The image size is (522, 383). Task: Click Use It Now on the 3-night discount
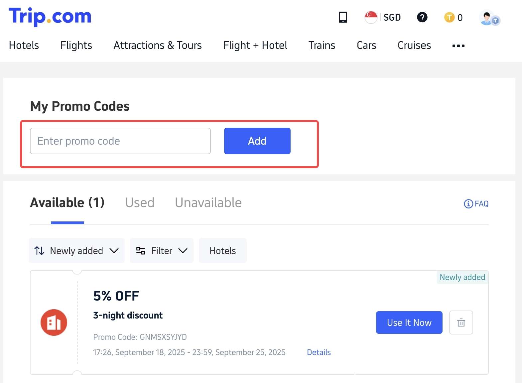(409, 322)
